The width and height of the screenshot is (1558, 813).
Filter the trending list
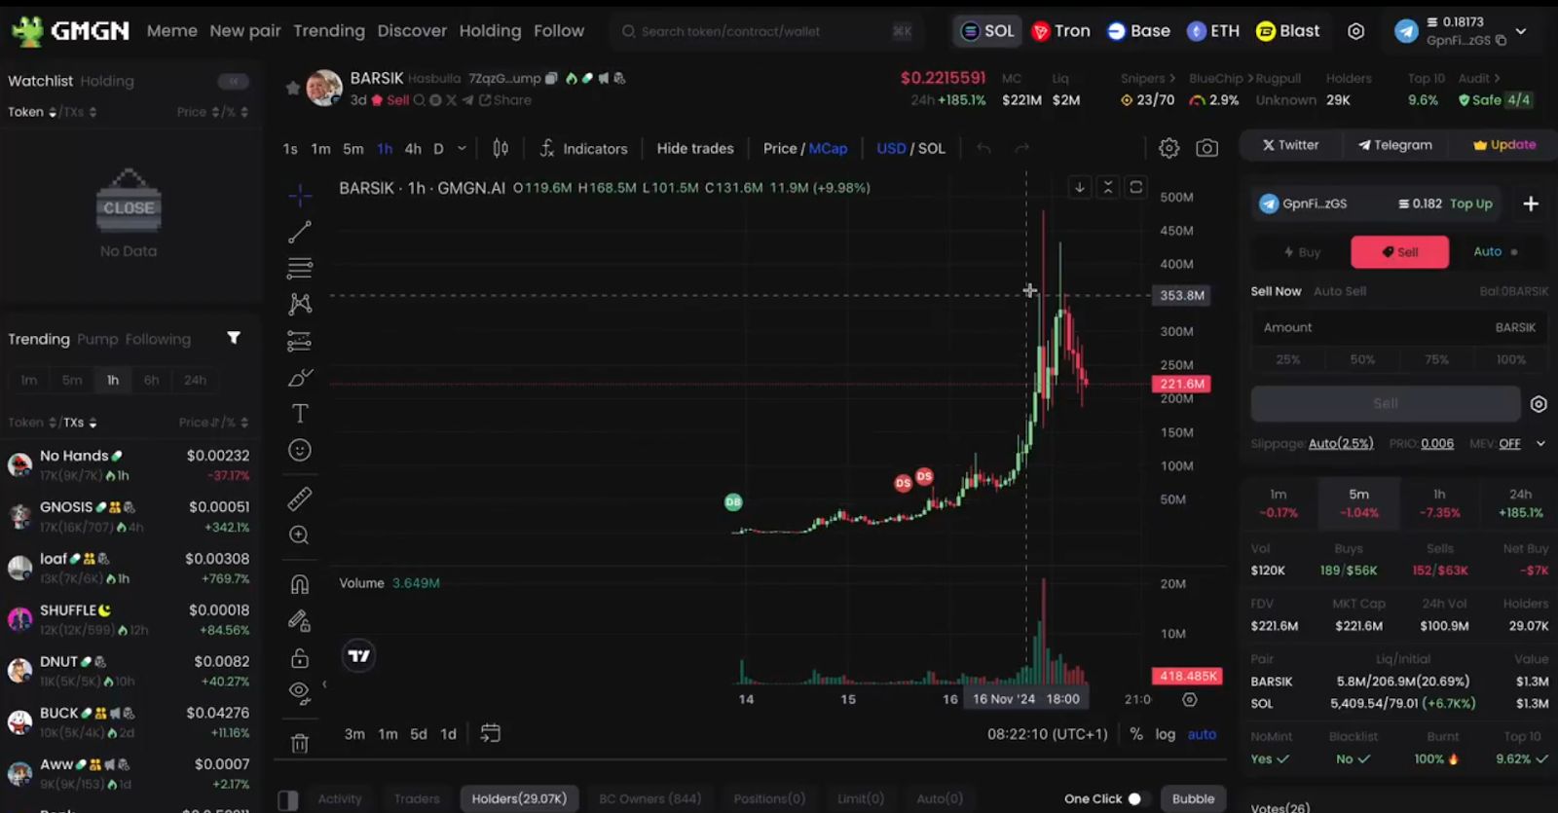point(234,338)
